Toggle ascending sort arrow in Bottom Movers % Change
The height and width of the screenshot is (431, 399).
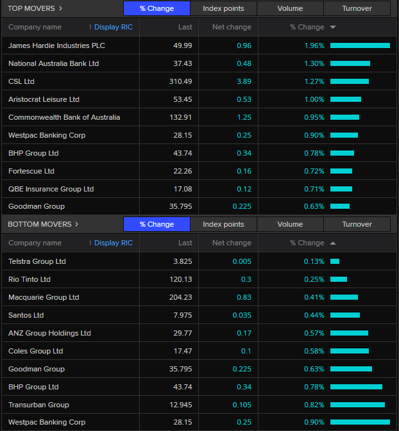tap(333, 243)
